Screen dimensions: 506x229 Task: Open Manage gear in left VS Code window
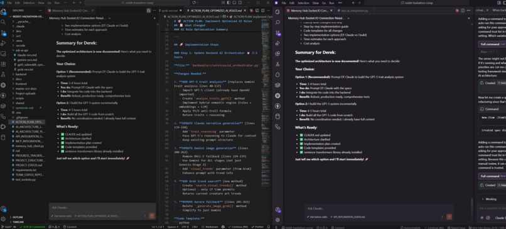[3, 219]
